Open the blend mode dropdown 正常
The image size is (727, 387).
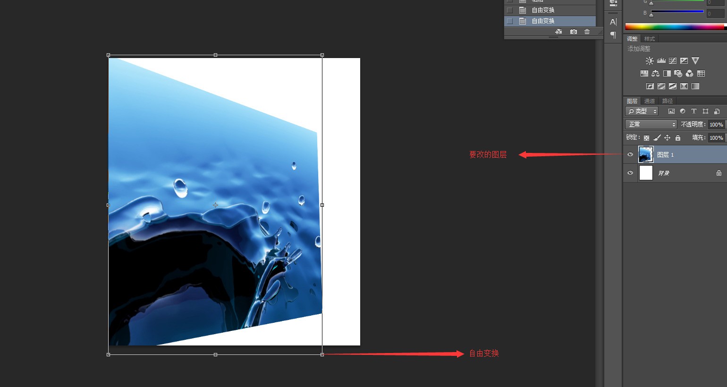[x=651, y=124]
